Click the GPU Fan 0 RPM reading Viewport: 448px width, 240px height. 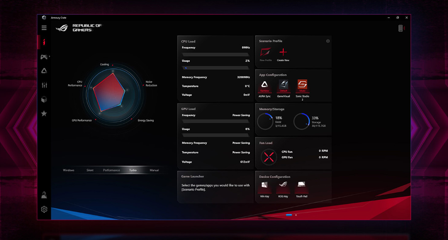323,158
